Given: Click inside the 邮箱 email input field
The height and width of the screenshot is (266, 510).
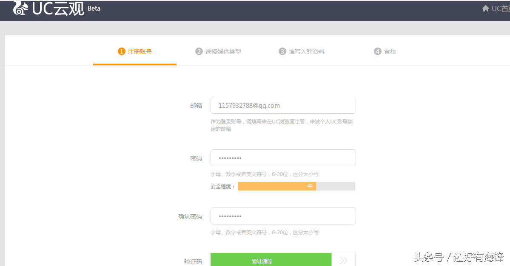Looking at the screenshot, I should 283,105.
